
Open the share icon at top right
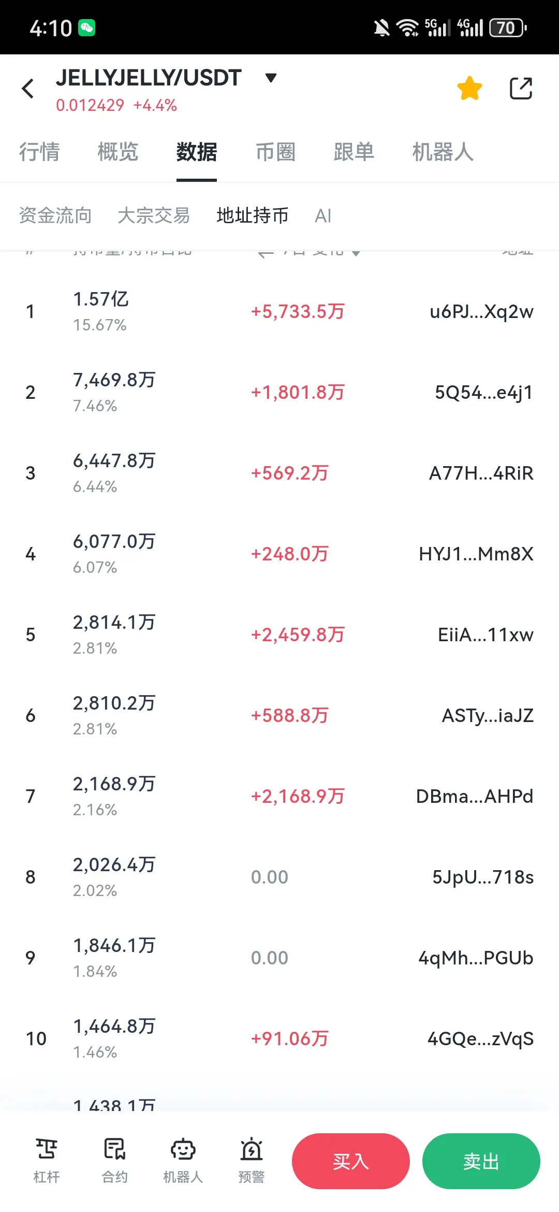coord(521,88)
